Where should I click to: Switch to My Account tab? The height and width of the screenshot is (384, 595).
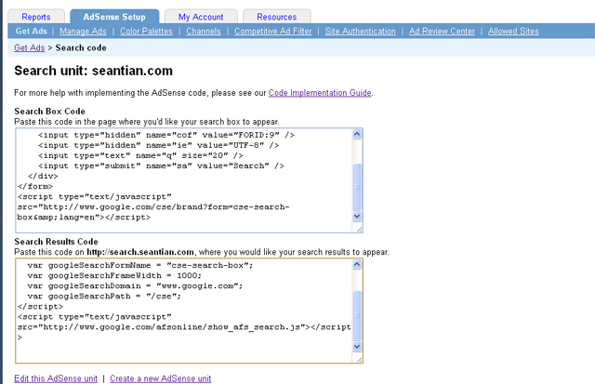pos(201,17)
